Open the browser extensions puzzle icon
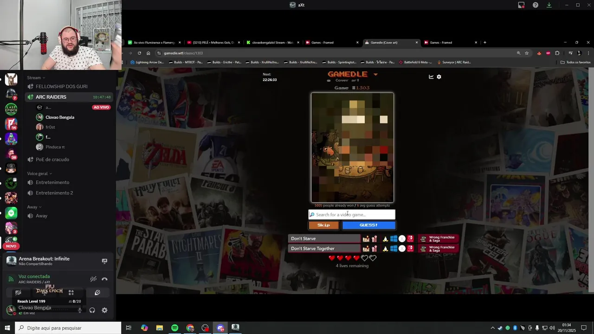The width and height of the screenshot is (594, 334). tap(557, 53)
